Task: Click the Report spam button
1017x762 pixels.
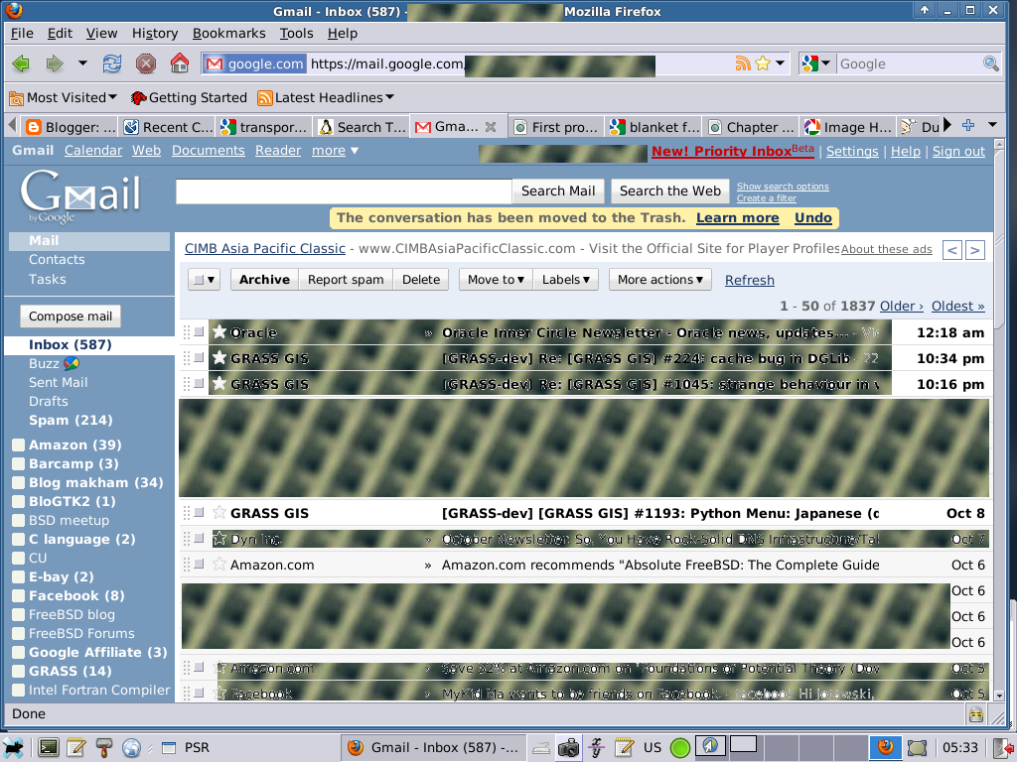Action: click(346, 279)
